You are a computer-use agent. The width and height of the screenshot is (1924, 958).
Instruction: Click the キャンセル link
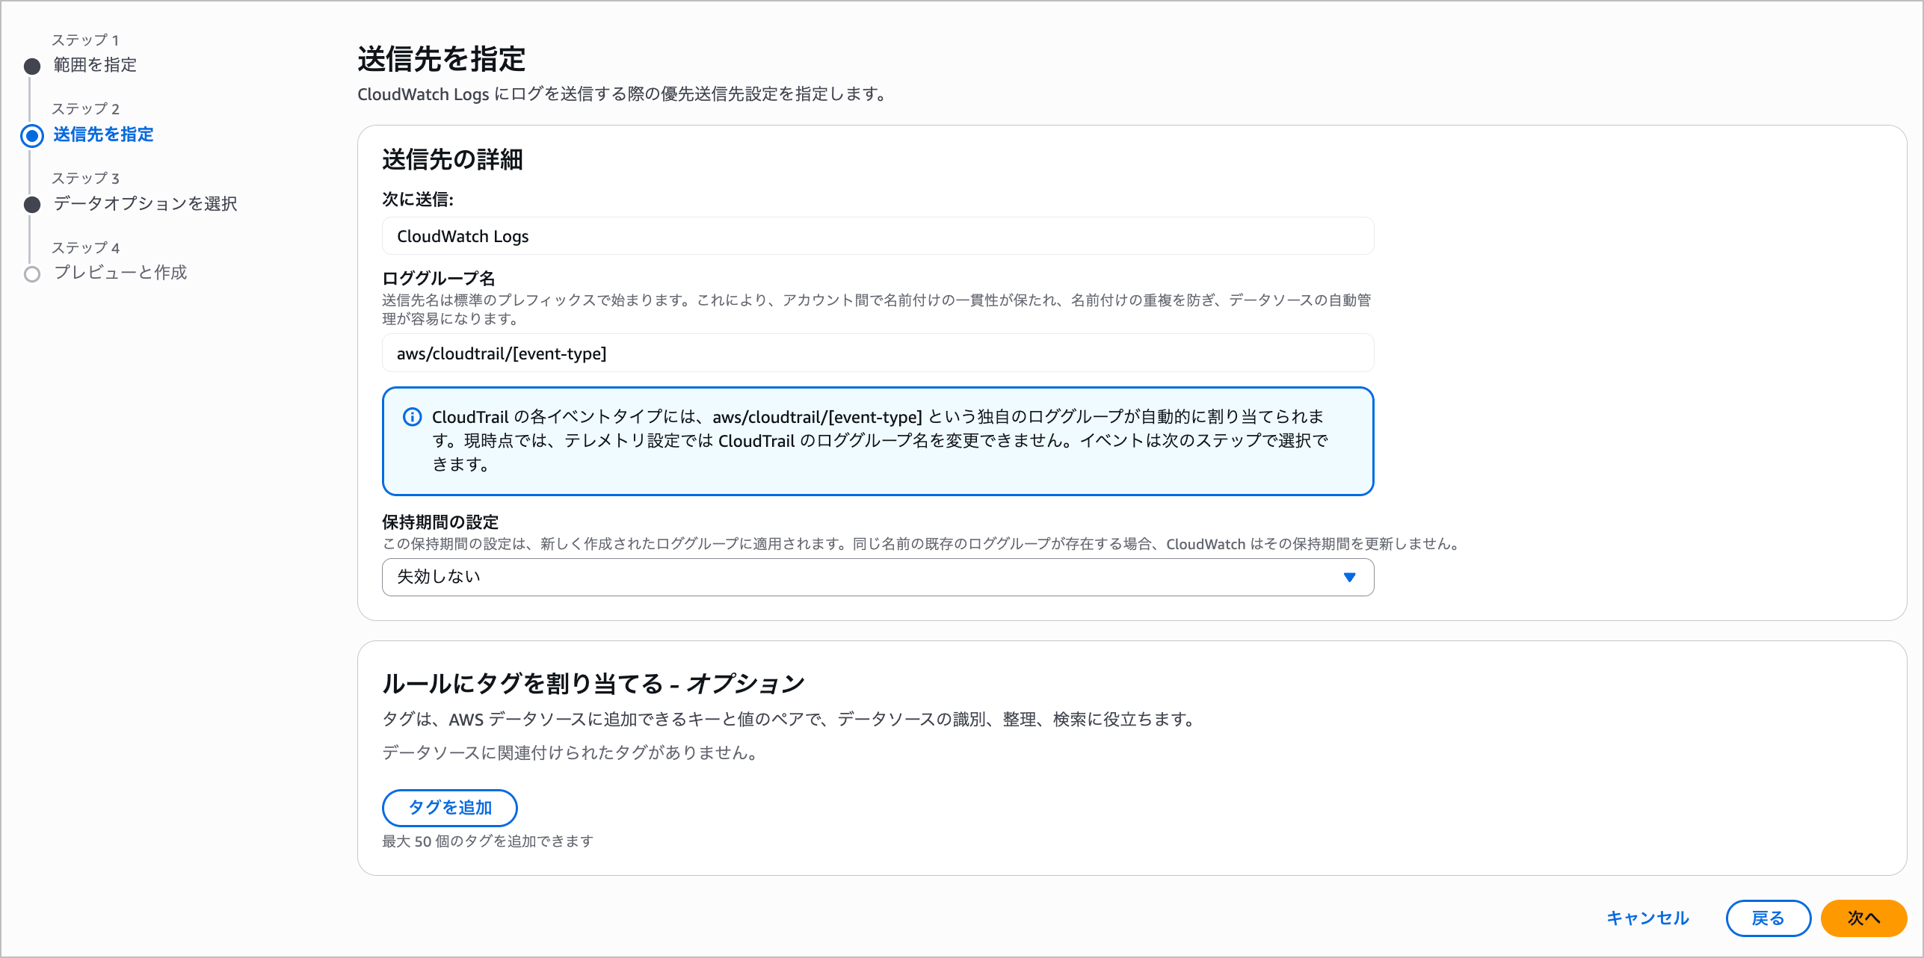[x=1647, y=918]
